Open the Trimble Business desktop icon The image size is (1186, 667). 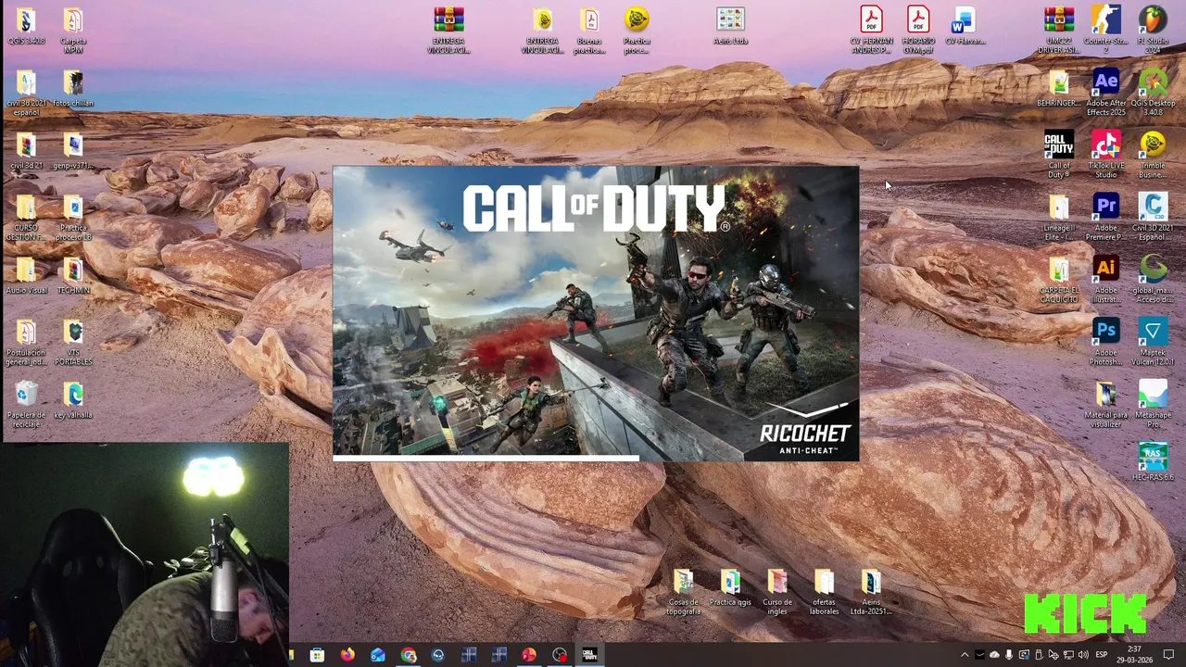click(1153, 156)
